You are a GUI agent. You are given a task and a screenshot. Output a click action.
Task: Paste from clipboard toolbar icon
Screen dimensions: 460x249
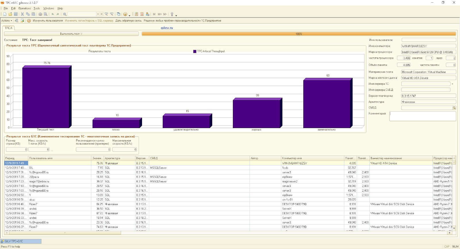(x=33, y=14)
